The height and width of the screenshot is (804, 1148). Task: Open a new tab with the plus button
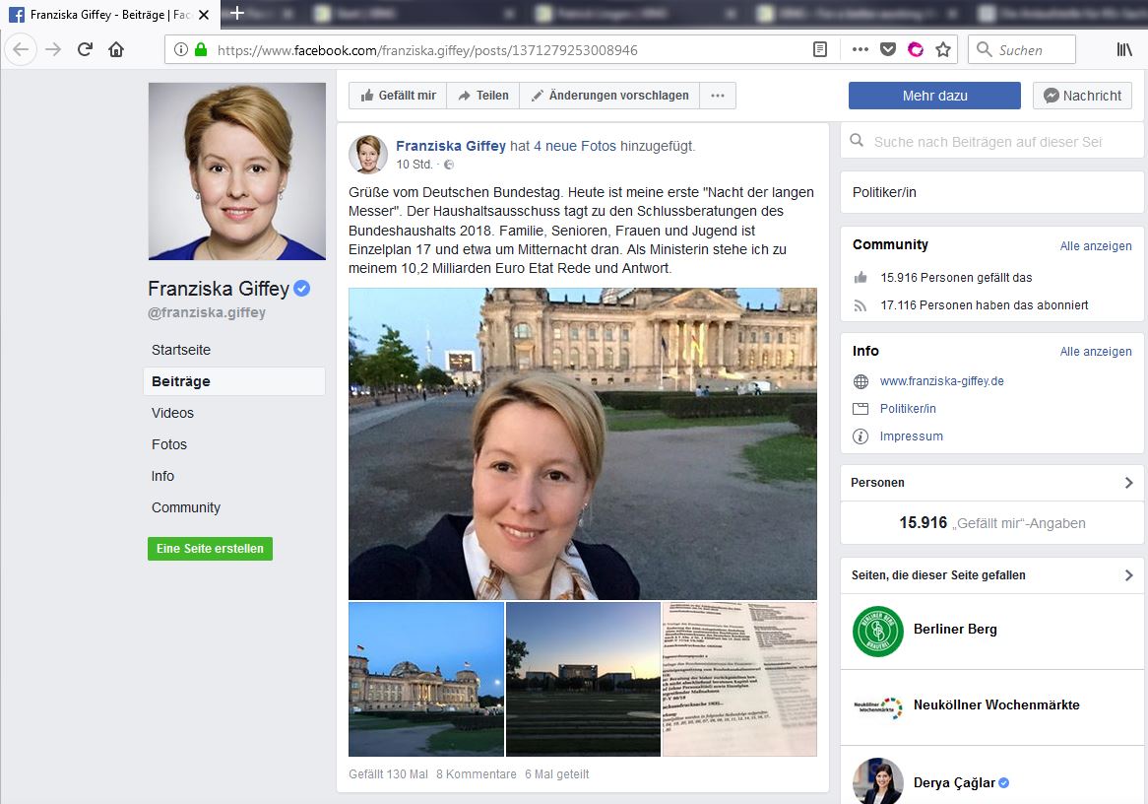pyautogui.click(x=236, y=13)
